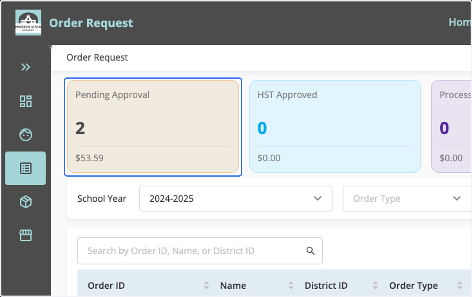Open the Order Type dropdown

[x=407, y=199]
